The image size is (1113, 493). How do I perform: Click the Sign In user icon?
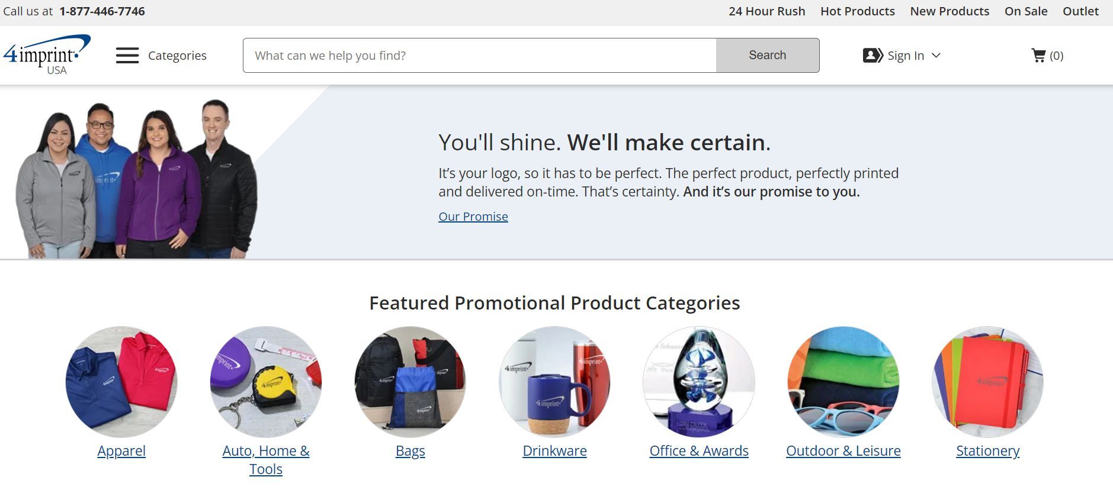coord(873,56)
